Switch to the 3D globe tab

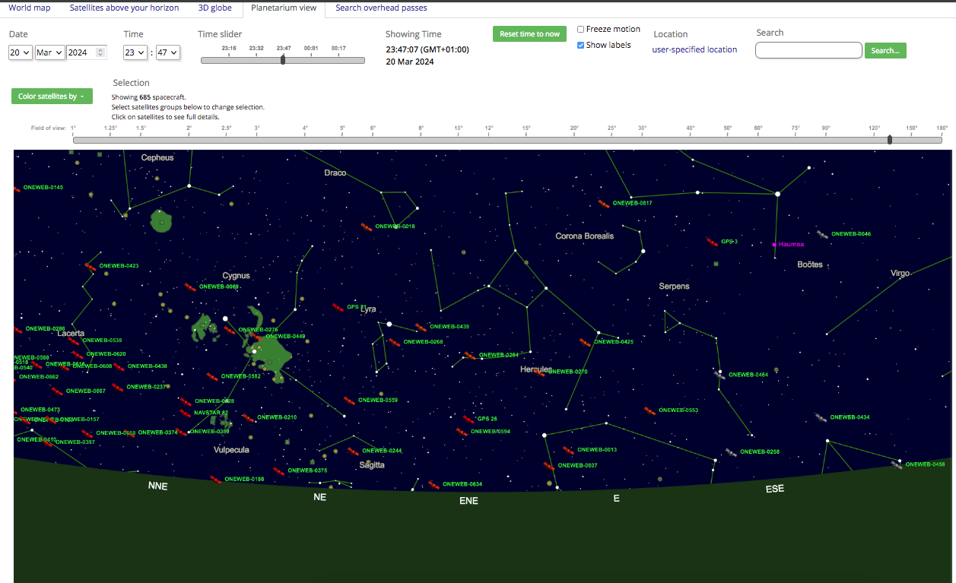pos(214,8)
